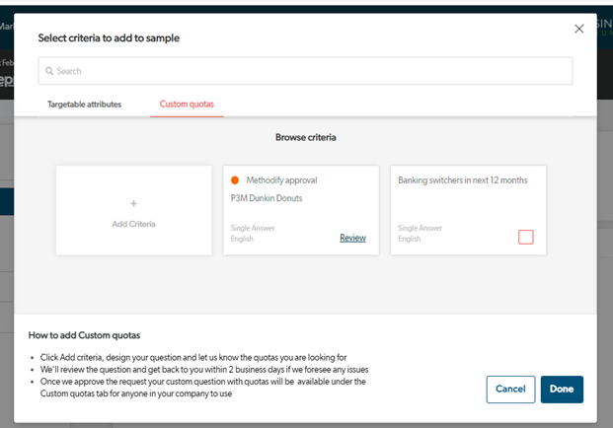Viewport: 613px width, 428px height.
Task: Click Banking switchers in next 12 months title
Action: pyautogui.click(x=462, y=180)
